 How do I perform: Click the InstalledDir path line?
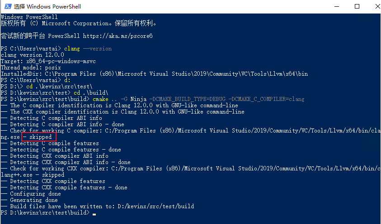(x=154, y=73)
